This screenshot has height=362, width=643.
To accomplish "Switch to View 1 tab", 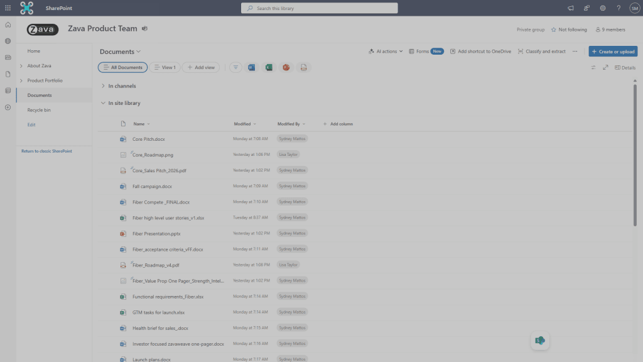I will pos(165,67).
